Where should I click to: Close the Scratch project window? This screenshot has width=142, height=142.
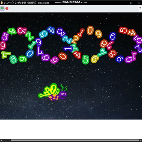pyautogui.click(x=138, y=3)
